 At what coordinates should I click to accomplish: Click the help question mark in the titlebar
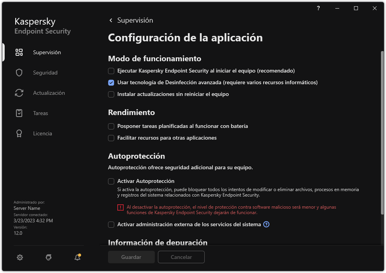[318, 8]
